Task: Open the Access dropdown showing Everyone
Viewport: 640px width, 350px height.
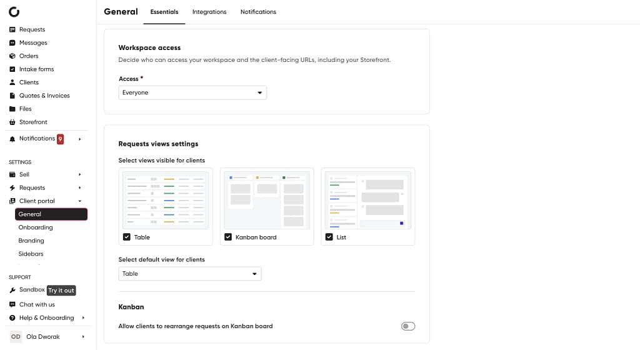Action: [x=192, y=92]
